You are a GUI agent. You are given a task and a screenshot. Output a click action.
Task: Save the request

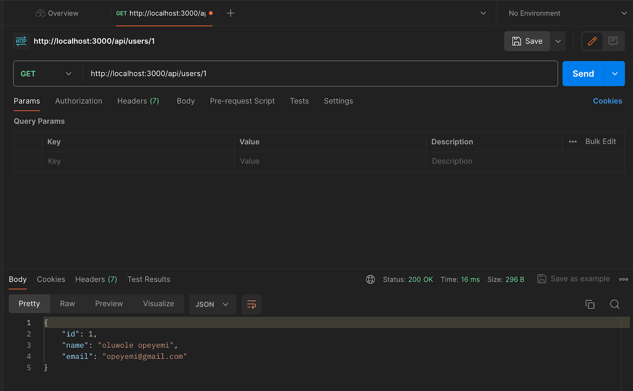tap(527, 41)
